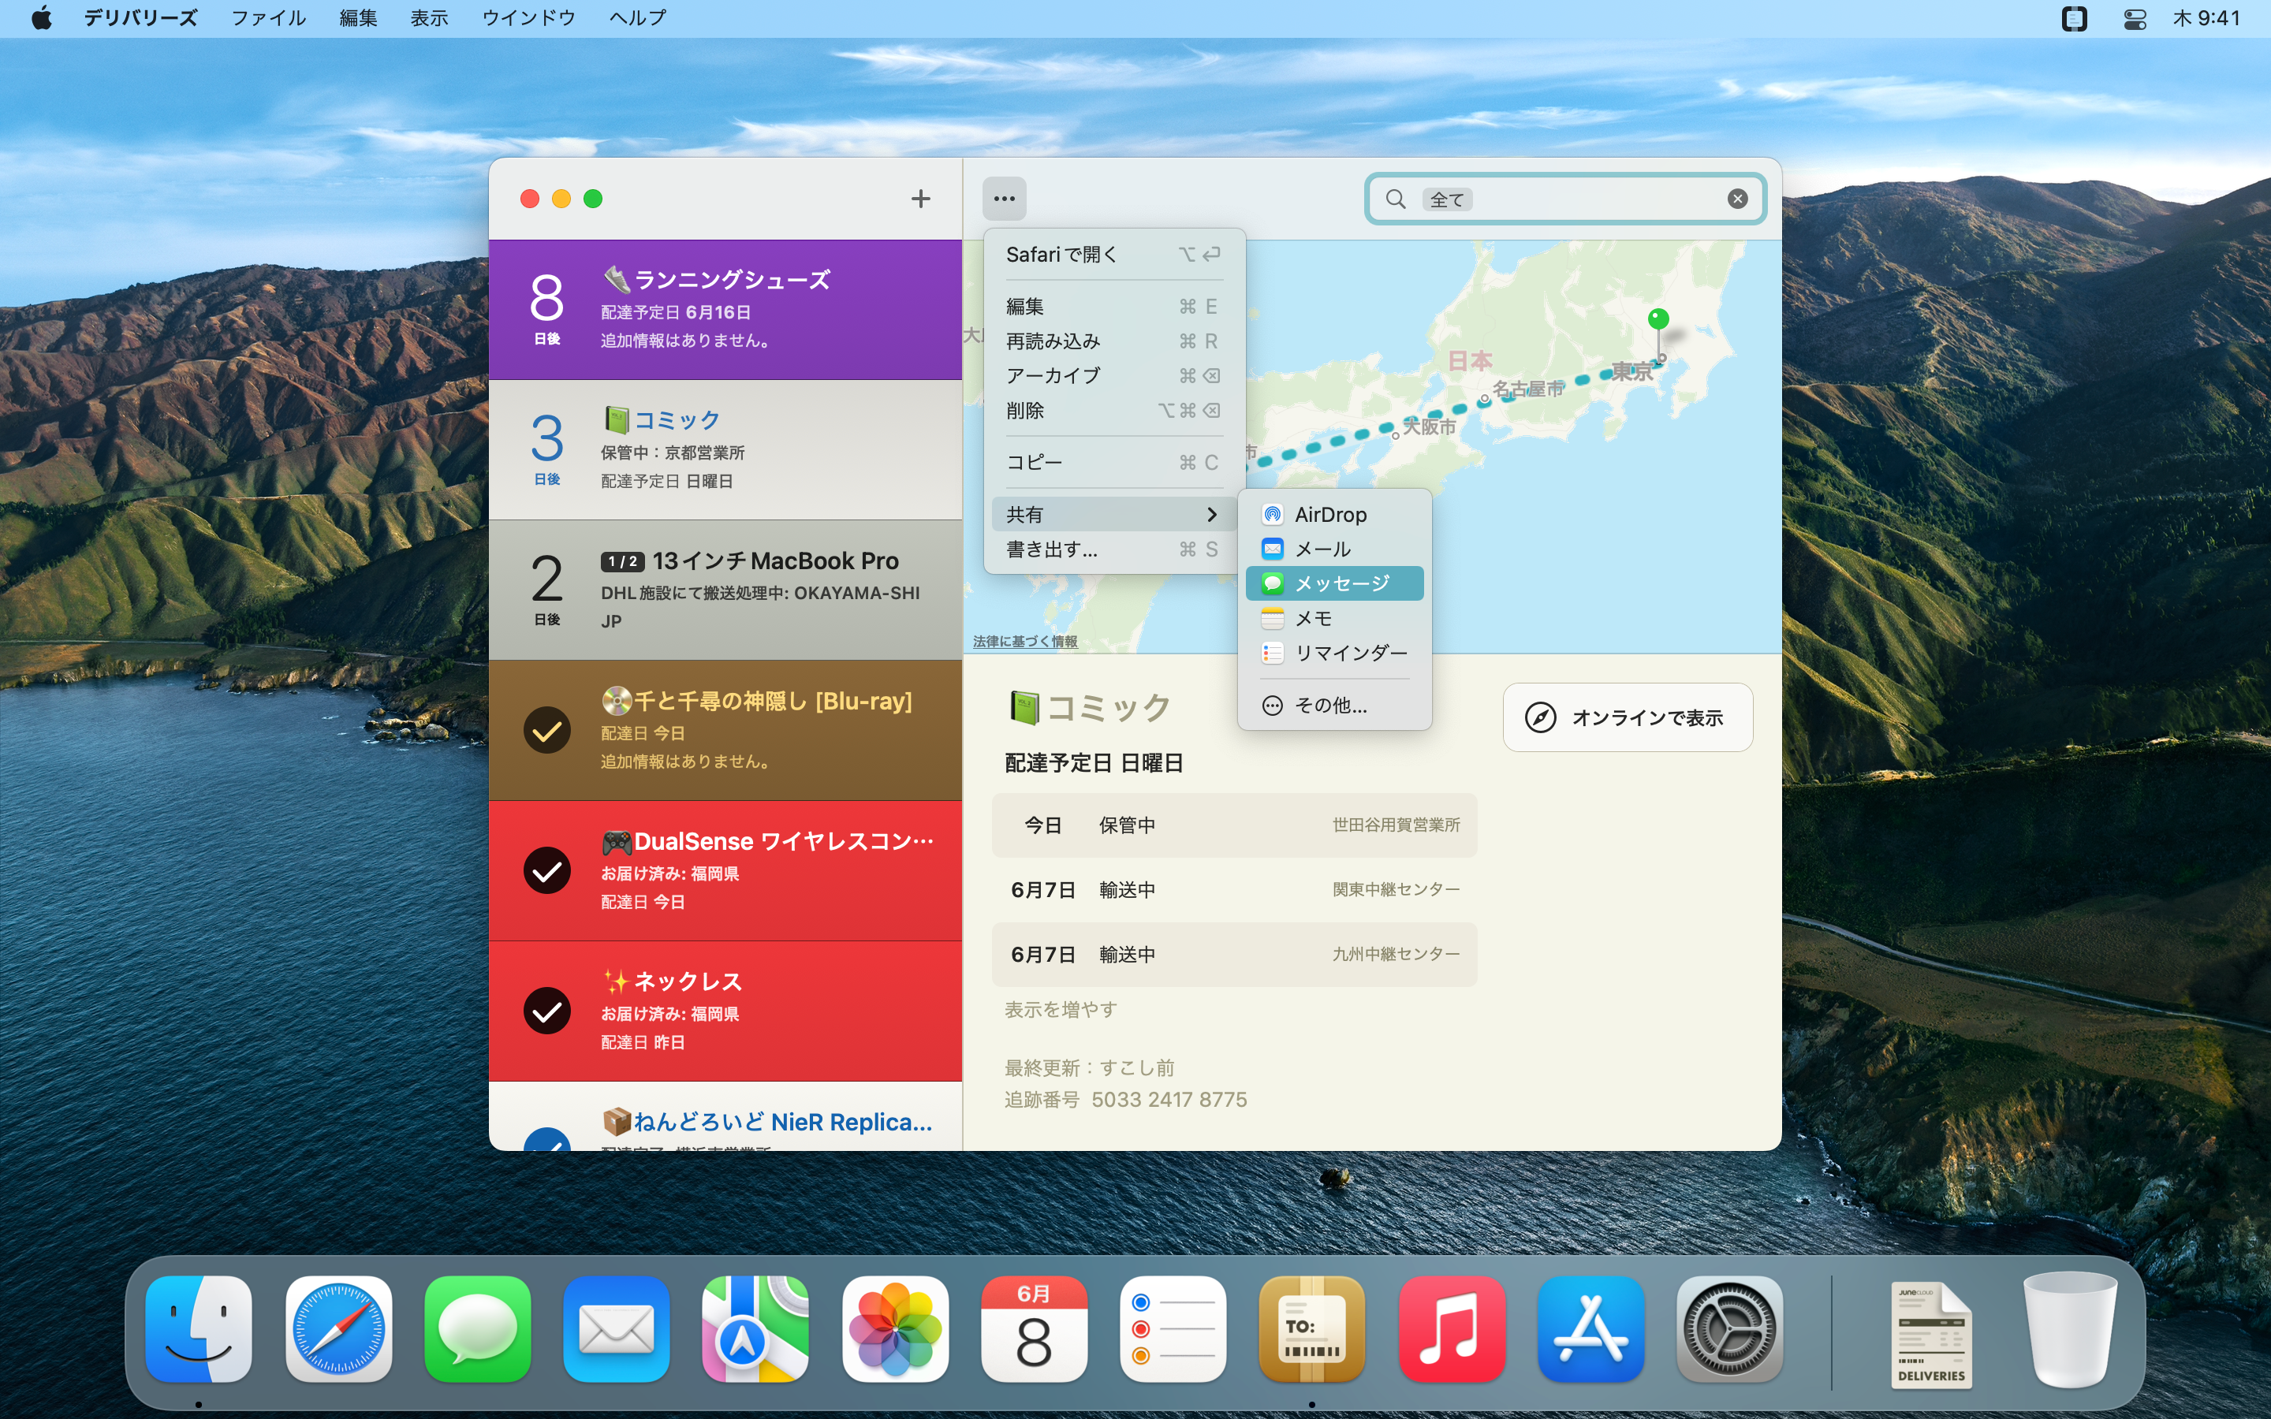Open Control Center in menu bar
2271x1419 pixels.
[x=2135, y=18]
